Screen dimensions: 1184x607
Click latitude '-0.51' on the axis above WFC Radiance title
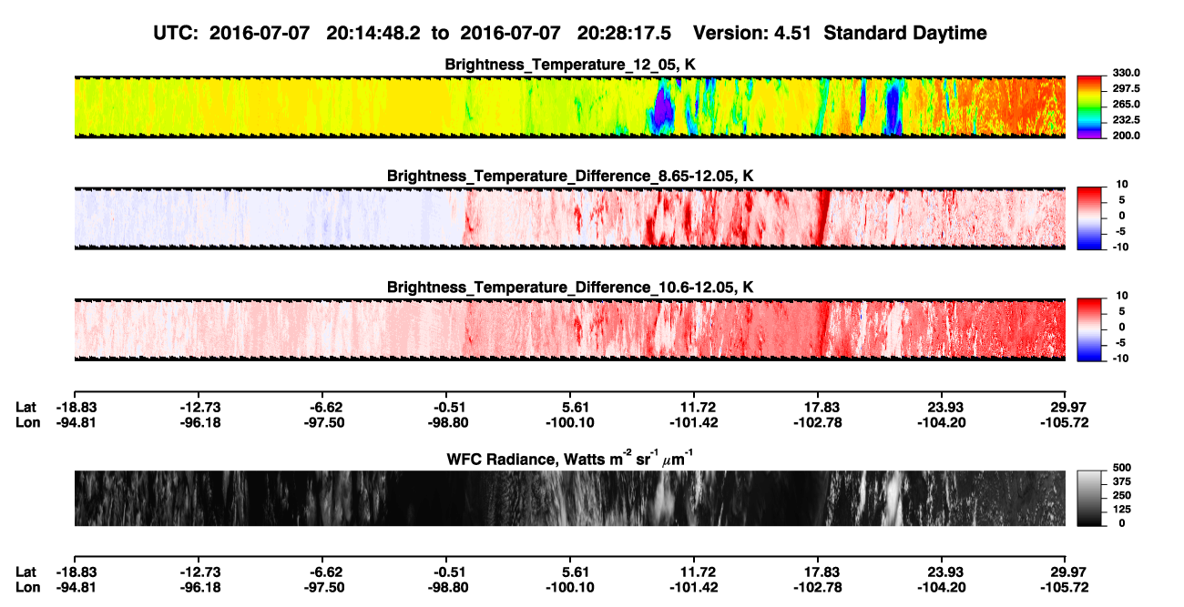445,407
